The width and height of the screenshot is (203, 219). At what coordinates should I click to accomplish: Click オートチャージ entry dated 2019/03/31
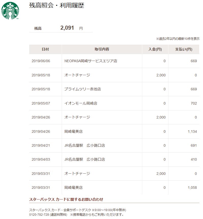(77, 174)
